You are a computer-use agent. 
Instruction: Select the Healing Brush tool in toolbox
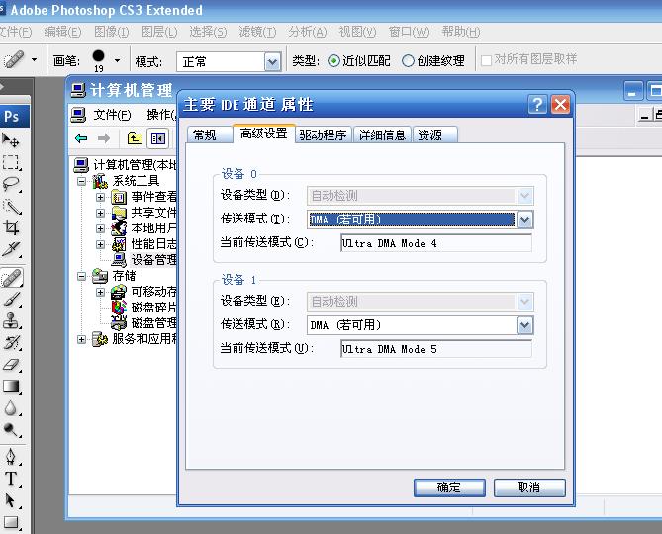pos(12,279)
